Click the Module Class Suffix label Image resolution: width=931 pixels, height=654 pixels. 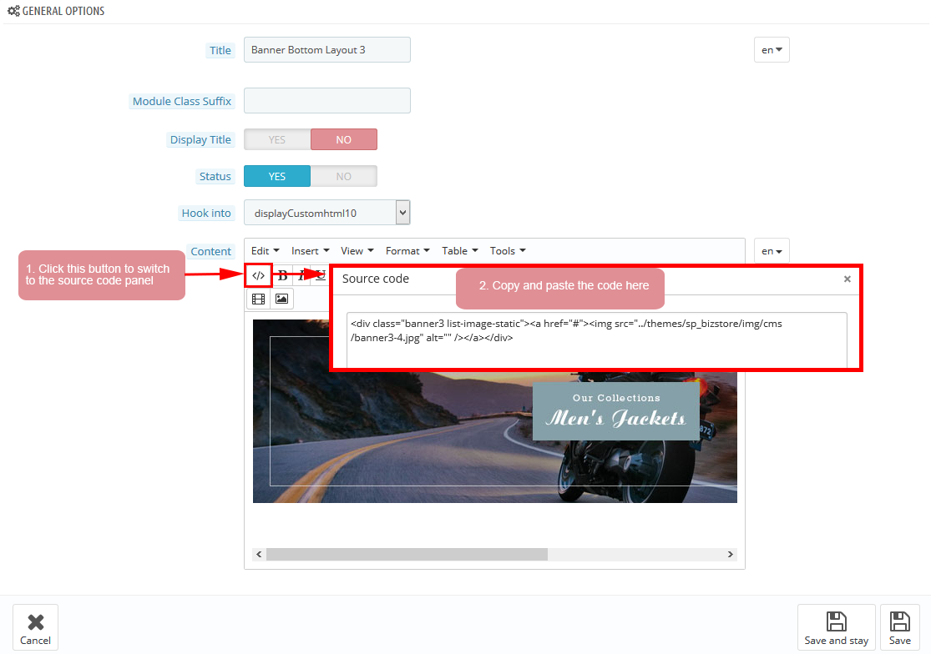pyautogui.click(x=182, y=102)
